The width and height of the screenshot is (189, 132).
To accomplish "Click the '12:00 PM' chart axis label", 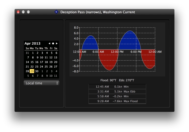I will (x=117, y=52).
